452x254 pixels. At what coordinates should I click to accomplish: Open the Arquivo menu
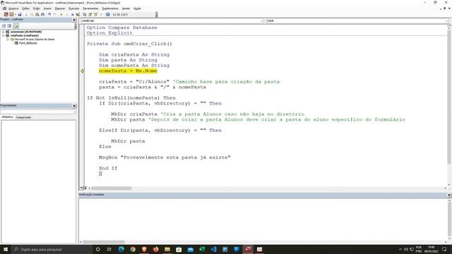(13, 8)
